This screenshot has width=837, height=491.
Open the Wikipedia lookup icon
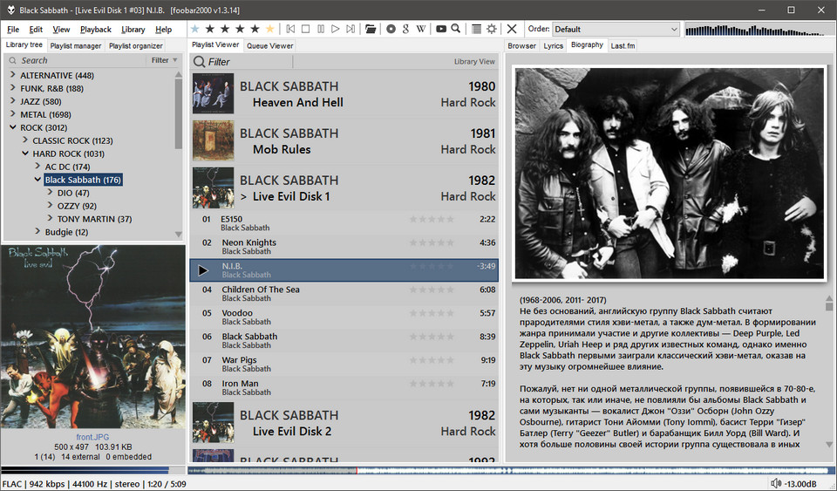tap(422, 29)
